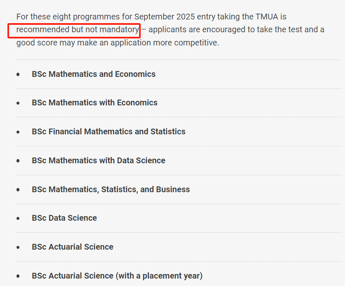Click BSc Actuarial Science without placement year
The width and height of the screenshot is (345, 286).
click(x=73, y=247)
